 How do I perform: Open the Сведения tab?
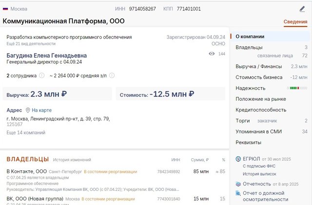tap(295, 22)
